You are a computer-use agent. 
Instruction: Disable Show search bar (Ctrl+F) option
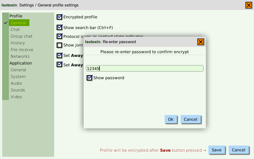click(x=59, y=27)
